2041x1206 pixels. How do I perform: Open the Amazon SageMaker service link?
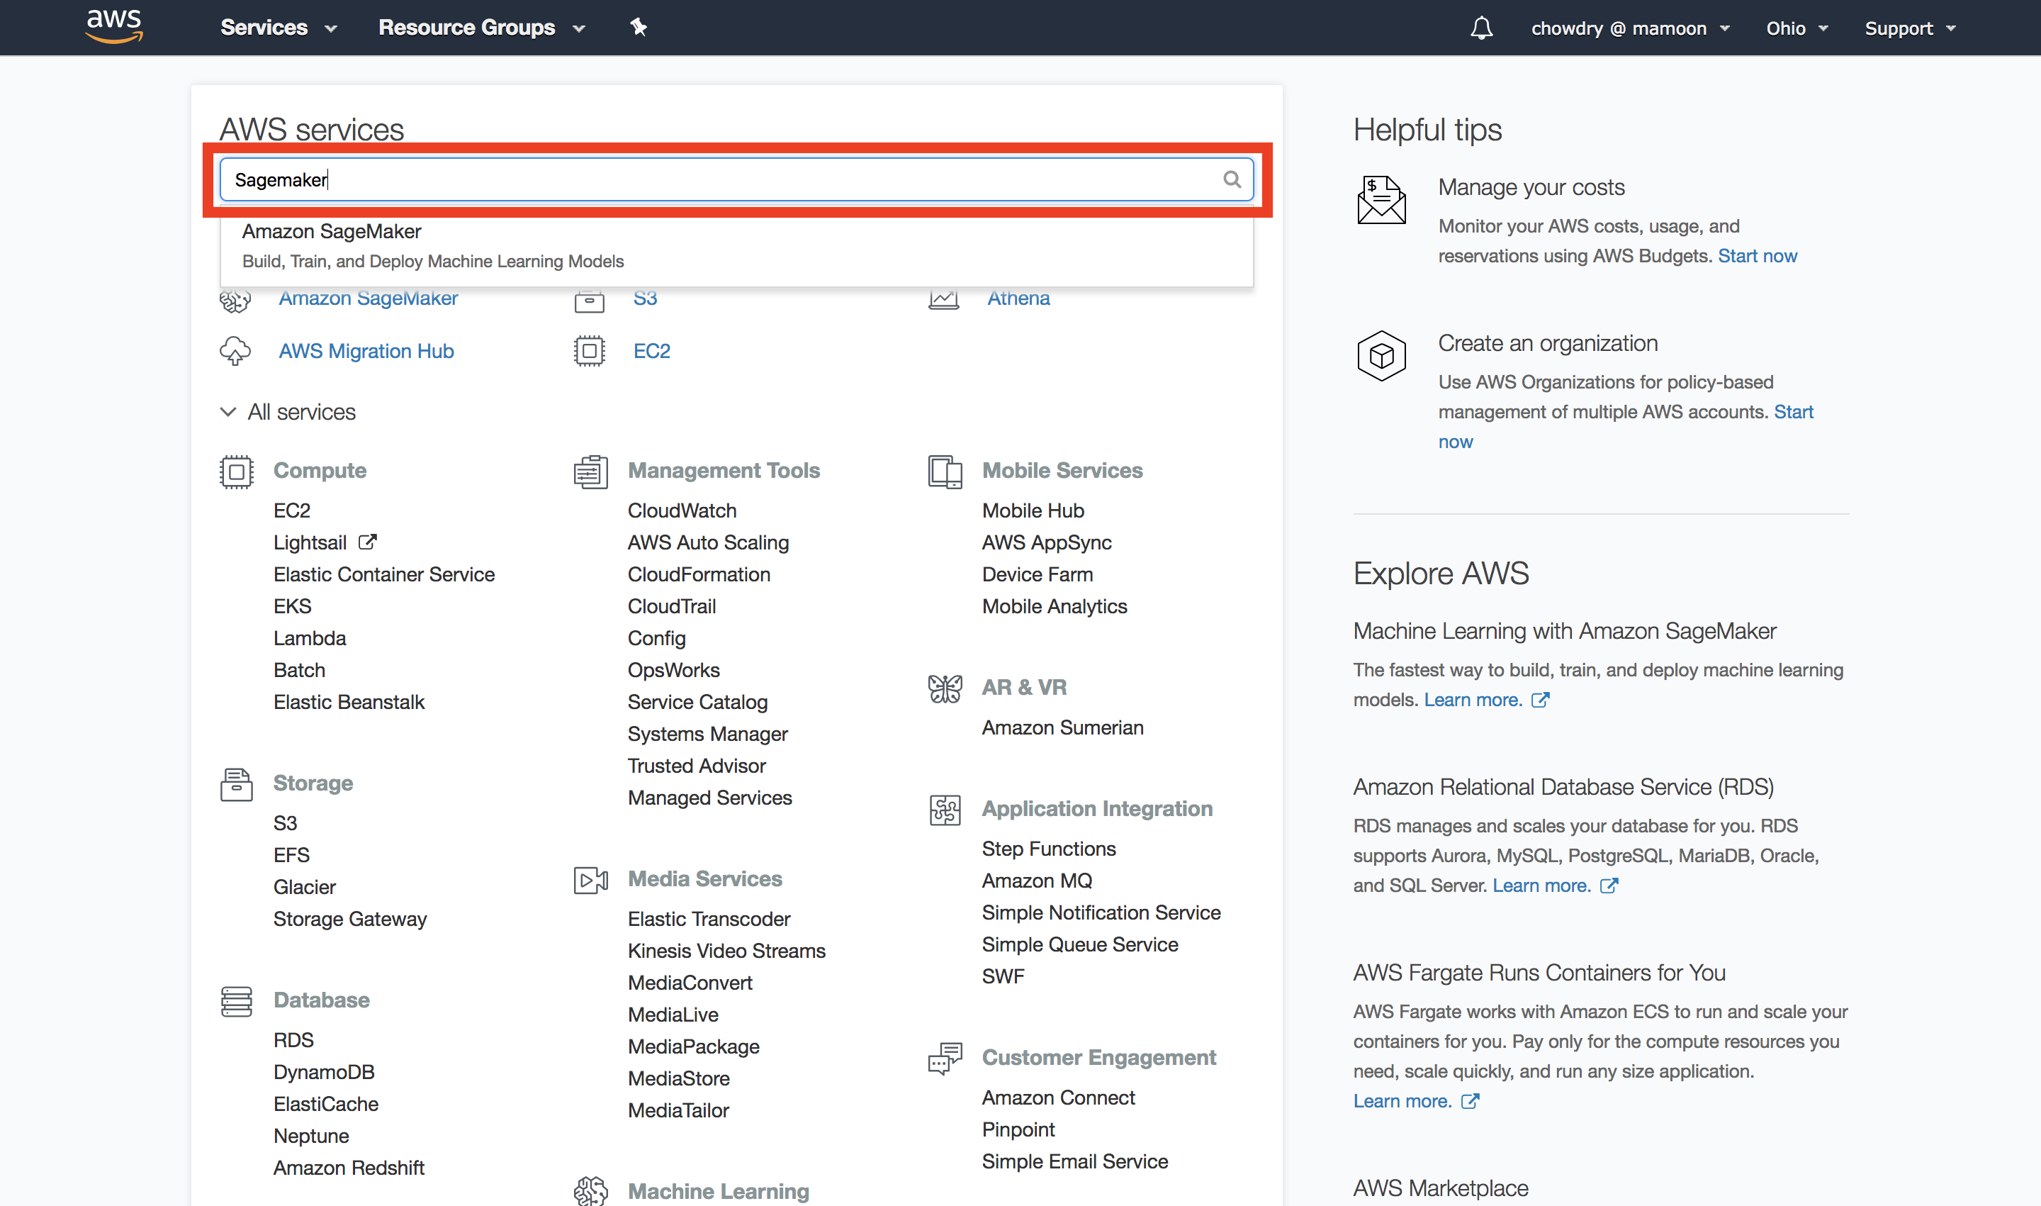[x=368, y=298]
